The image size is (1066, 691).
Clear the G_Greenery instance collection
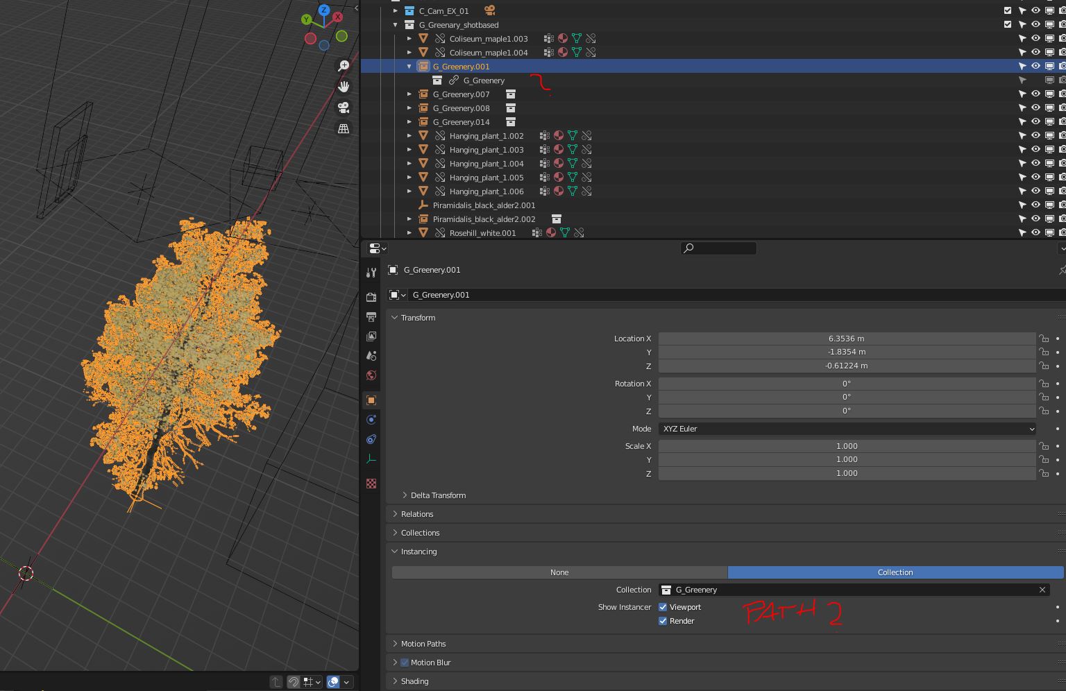tap(1042, 590)
